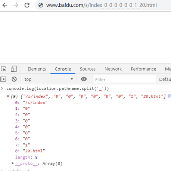
Task: Reload the page with the refresh icon
Action: pyautogui.click(x=27, y=5)
